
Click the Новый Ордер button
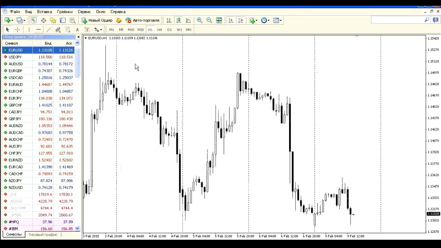97,20
